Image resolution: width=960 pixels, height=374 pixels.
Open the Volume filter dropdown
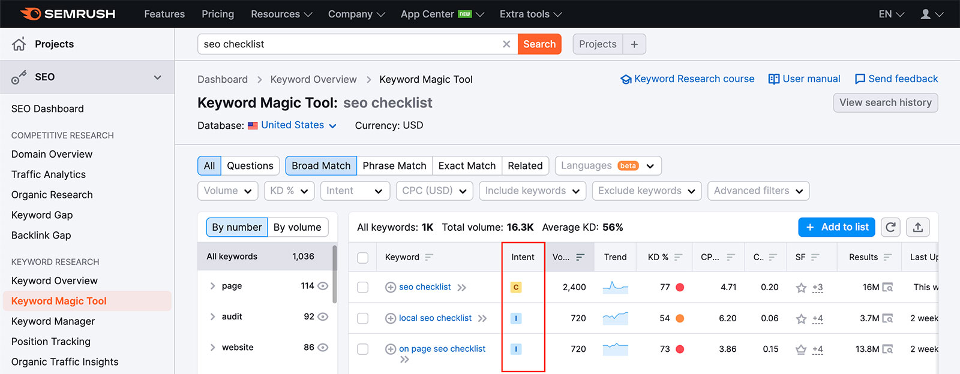[228, 191]
